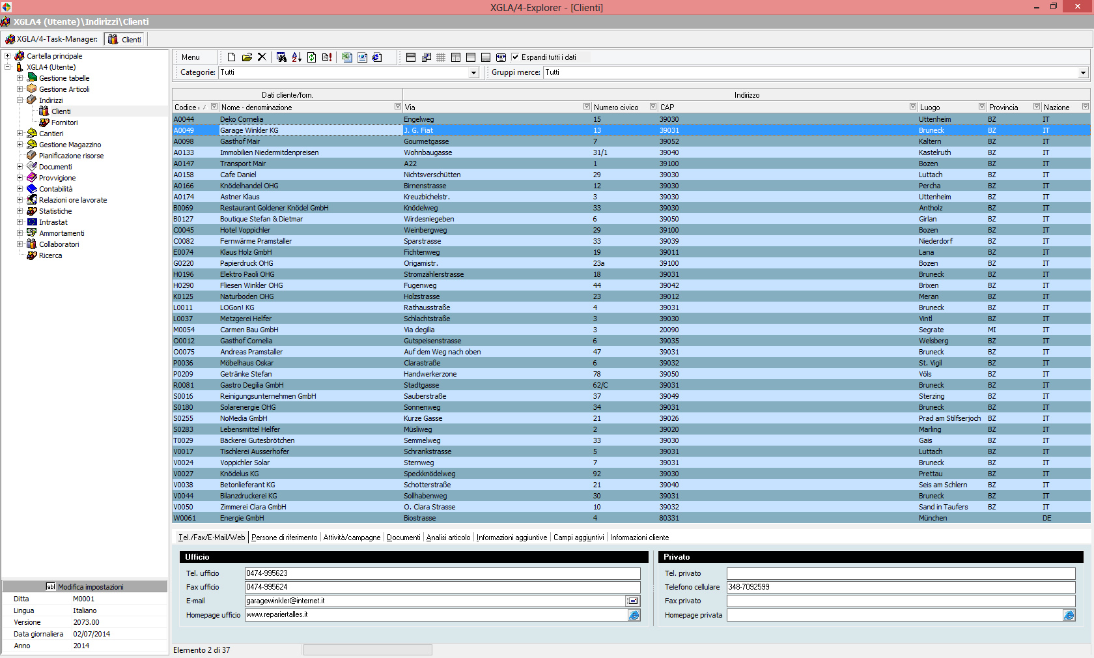Viewport: 1094px width, 658px height.
Task: Click the open folder toolbar icon
Action: (247, 57)
